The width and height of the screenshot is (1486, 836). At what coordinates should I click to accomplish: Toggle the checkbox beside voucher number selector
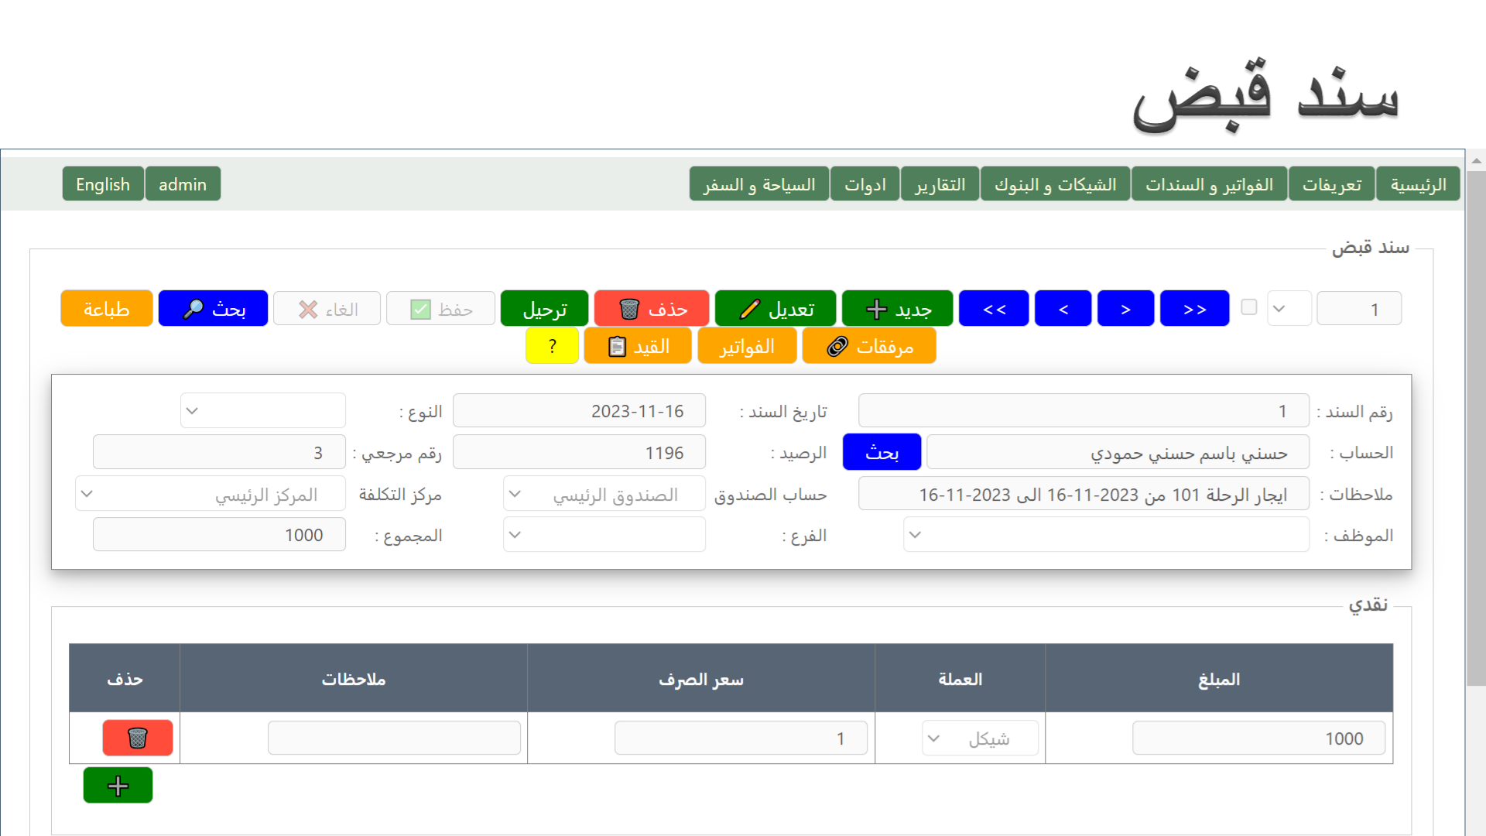click(x=1248, y=307)
